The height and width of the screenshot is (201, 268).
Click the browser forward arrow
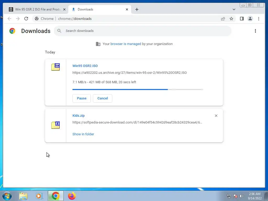[18, 19]
